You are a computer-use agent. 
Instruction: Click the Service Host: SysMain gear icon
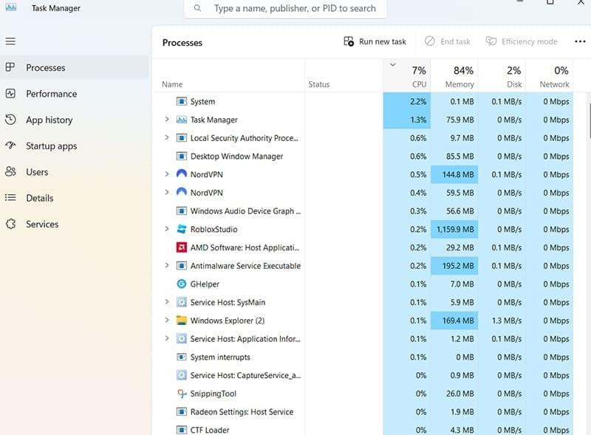pyautogui.click(x=182, y=302)
